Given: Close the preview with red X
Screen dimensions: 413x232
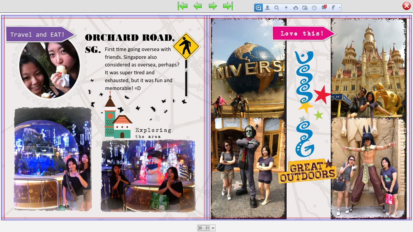Looking at the screenshot, I should point(407,6).
